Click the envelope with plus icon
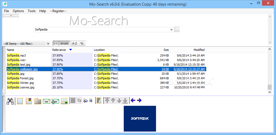 pyautogui.click(x=55, y=101)
